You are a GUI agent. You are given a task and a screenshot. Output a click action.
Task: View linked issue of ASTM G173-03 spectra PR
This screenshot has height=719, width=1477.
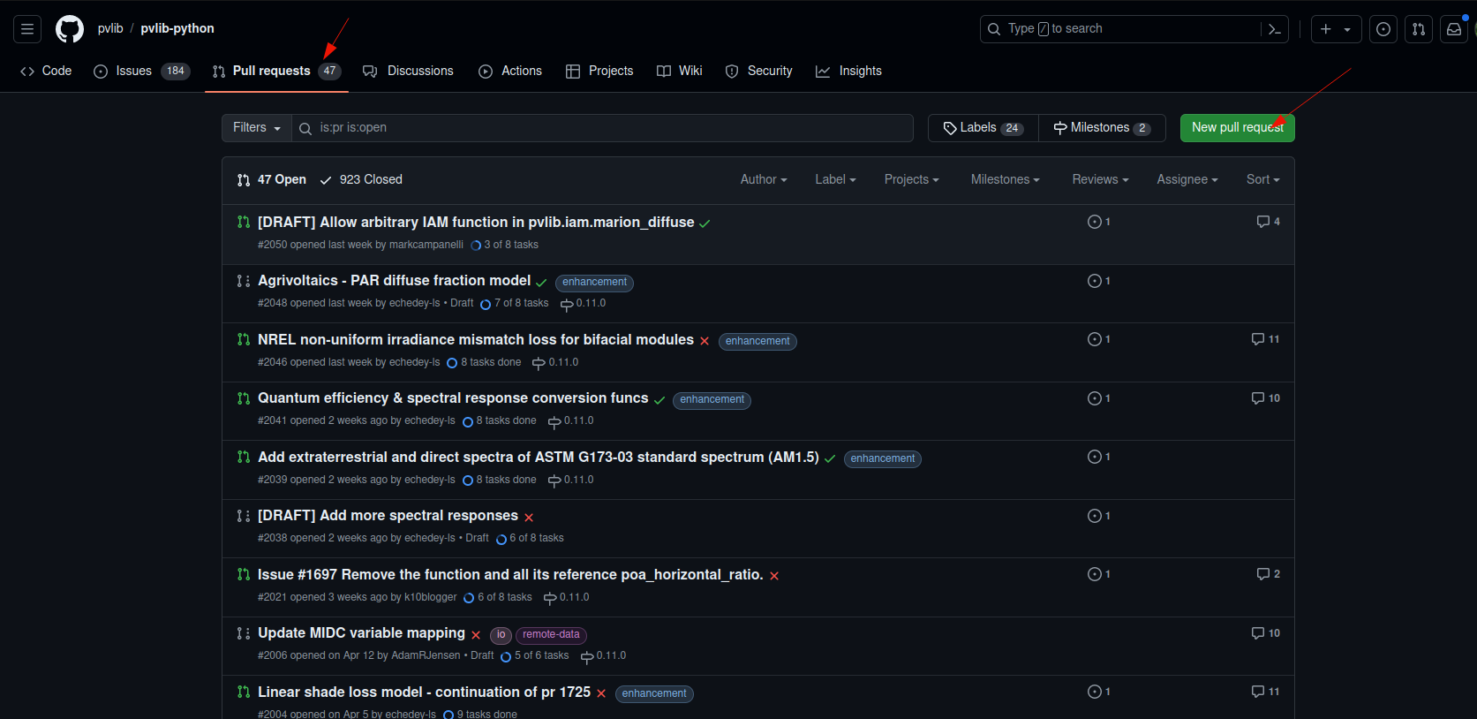pos(1099,457)
